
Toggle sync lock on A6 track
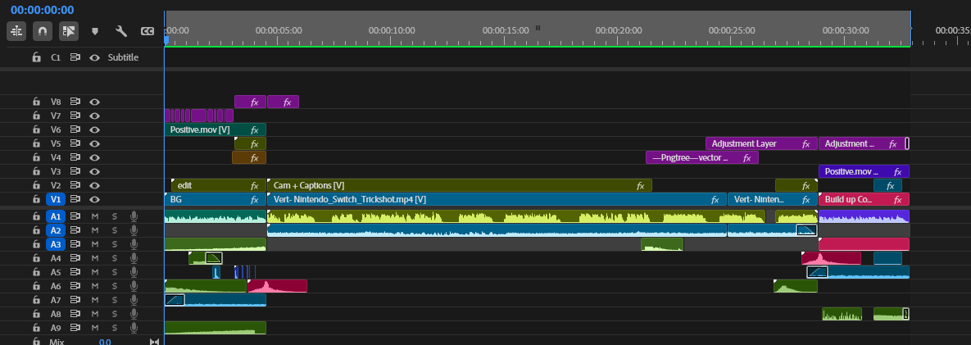[x=75, y=286]
